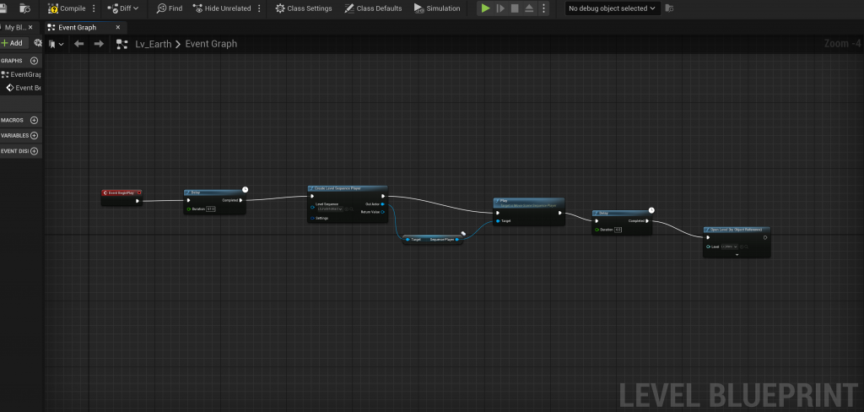
Task: Click Event Graph in the breadcrumb
Action: tap(211, 44)
